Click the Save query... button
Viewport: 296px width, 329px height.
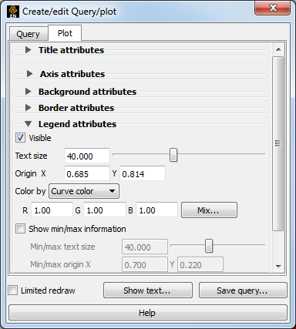pyautogui.click(x=243, y=290)
